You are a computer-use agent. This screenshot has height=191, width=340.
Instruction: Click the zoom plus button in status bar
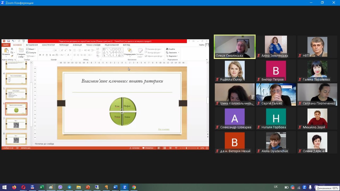click(x=198, y=148)
